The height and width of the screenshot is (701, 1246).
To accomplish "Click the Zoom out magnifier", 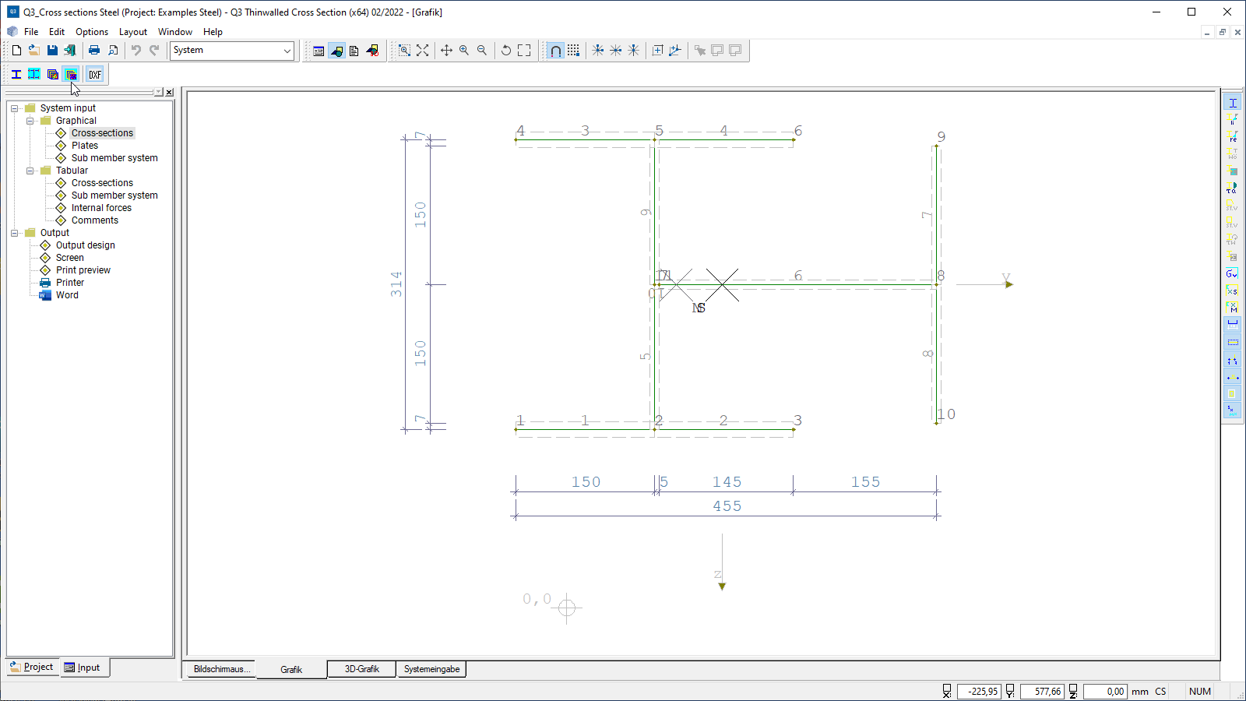I will tap(482, 50).
